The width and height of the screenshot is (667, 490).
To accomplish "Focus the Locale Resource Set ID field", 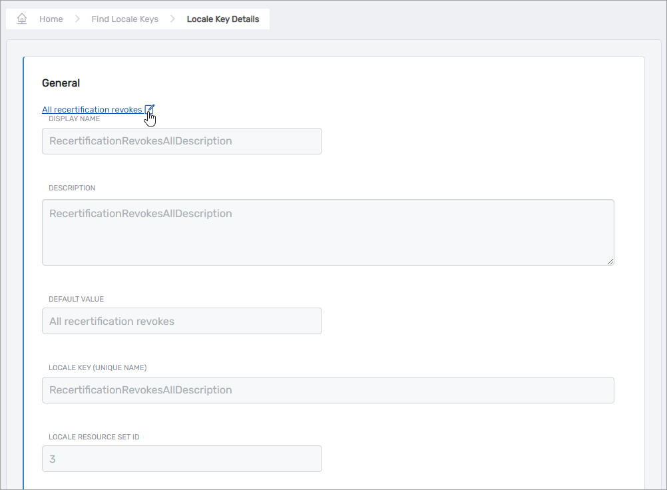I will pyautogui.click(x=182, y=459).
